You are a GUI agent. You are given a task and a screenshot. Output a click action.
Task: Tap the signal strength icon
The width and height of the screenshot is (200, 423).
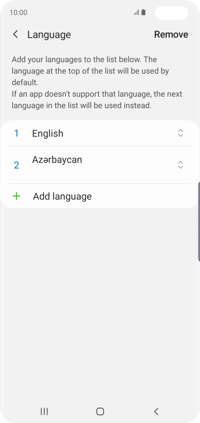click(136, 13)
